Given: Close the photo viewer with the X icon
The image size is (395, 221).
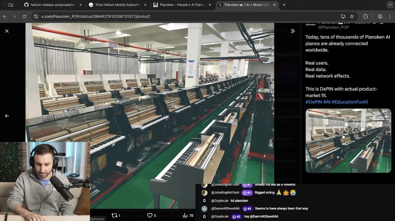Looking at the screenshot, I should coord(7,31).
